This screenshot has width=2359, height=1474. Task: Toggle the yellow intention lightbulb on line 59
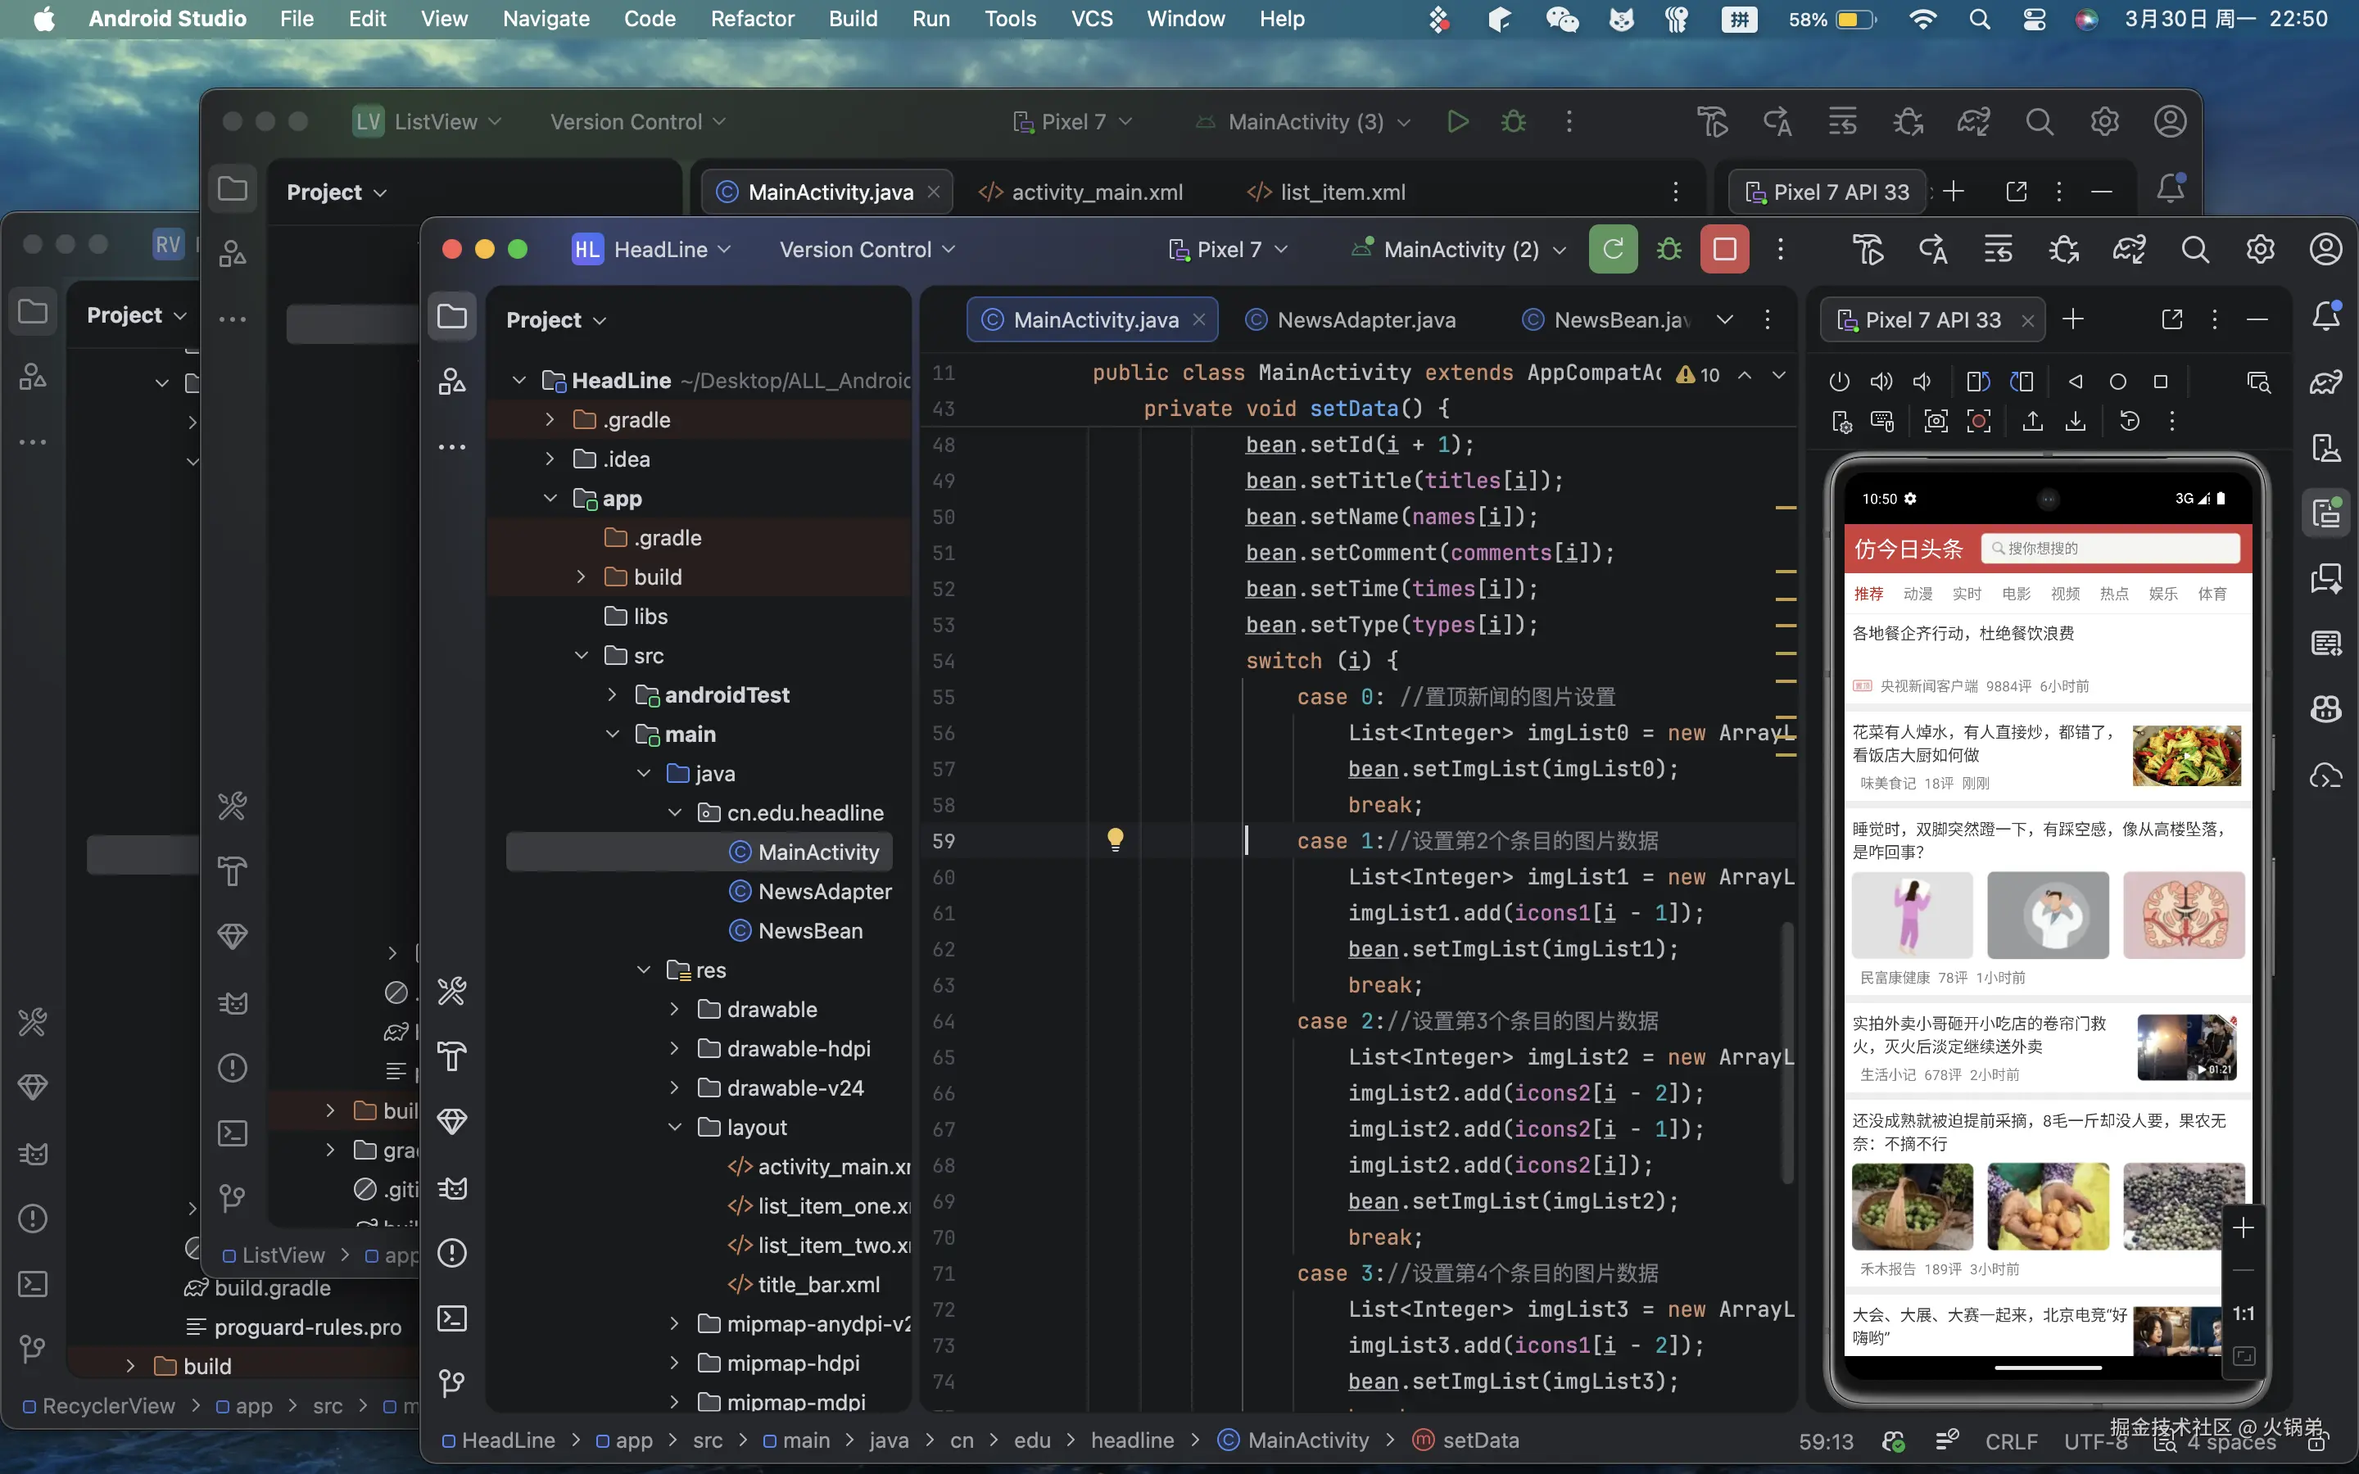point(1115,839)
